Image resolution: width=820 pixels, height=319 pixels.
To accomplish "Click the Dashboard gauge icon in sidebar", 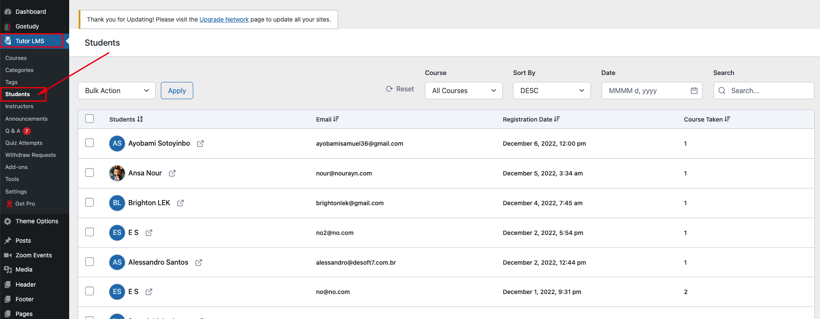I will [x=8, y=12].
